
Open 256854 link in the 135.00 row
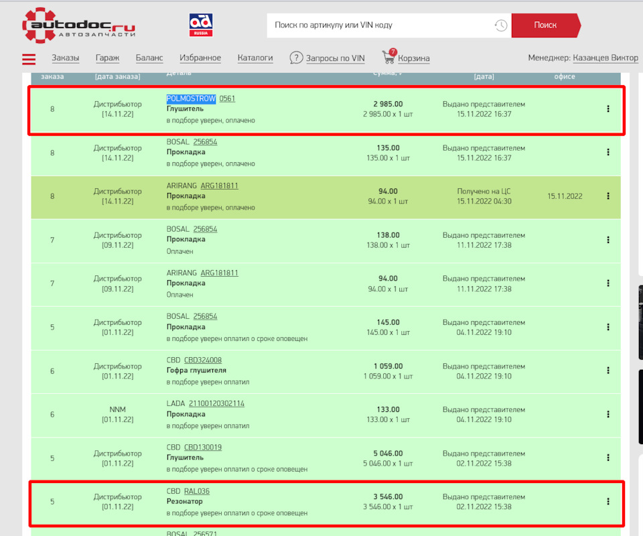tap(205, 142)
